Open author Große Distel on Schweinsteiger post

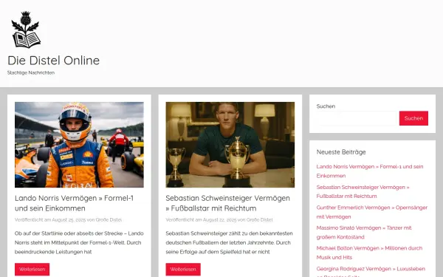260,219
